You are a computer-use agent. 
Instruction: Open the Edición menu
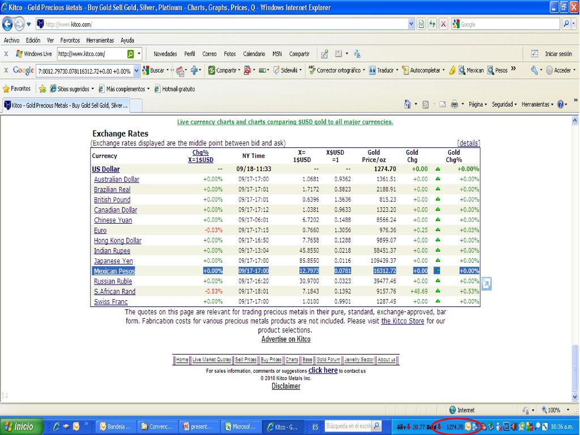point(33,40)
